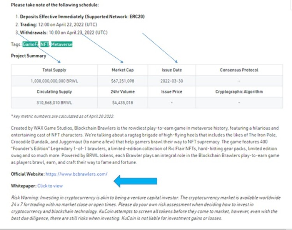The width and height of the screenshot is (292, 230).
Task: Click the 'Issue Date' table header
Action: point(172,70)
